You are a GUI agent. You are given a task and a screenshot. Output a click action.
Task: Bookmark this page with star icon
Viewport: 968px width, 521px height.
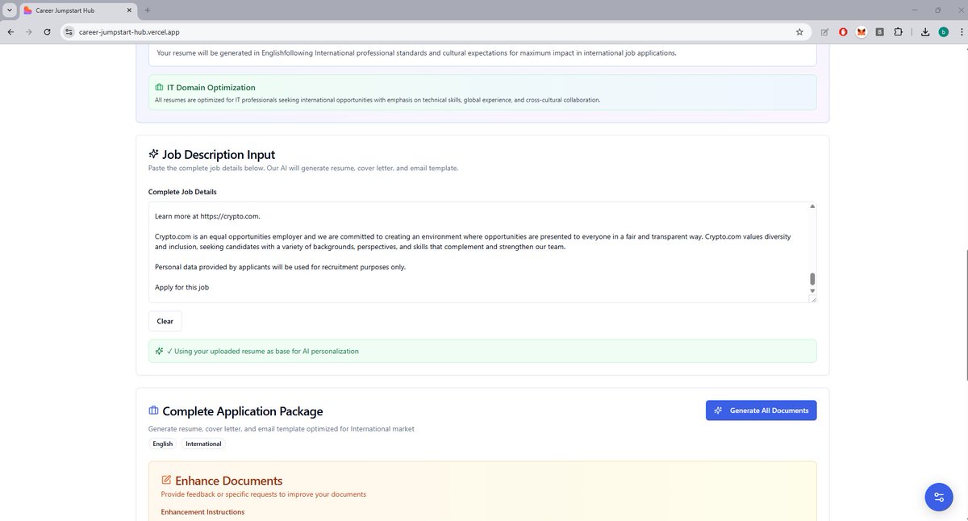(799, 31)
